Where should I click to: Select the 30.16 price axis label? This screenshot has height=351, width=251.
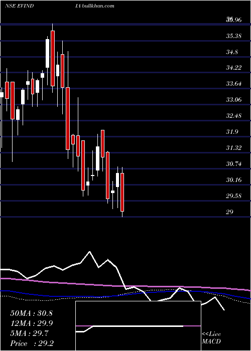pos(234,180)
